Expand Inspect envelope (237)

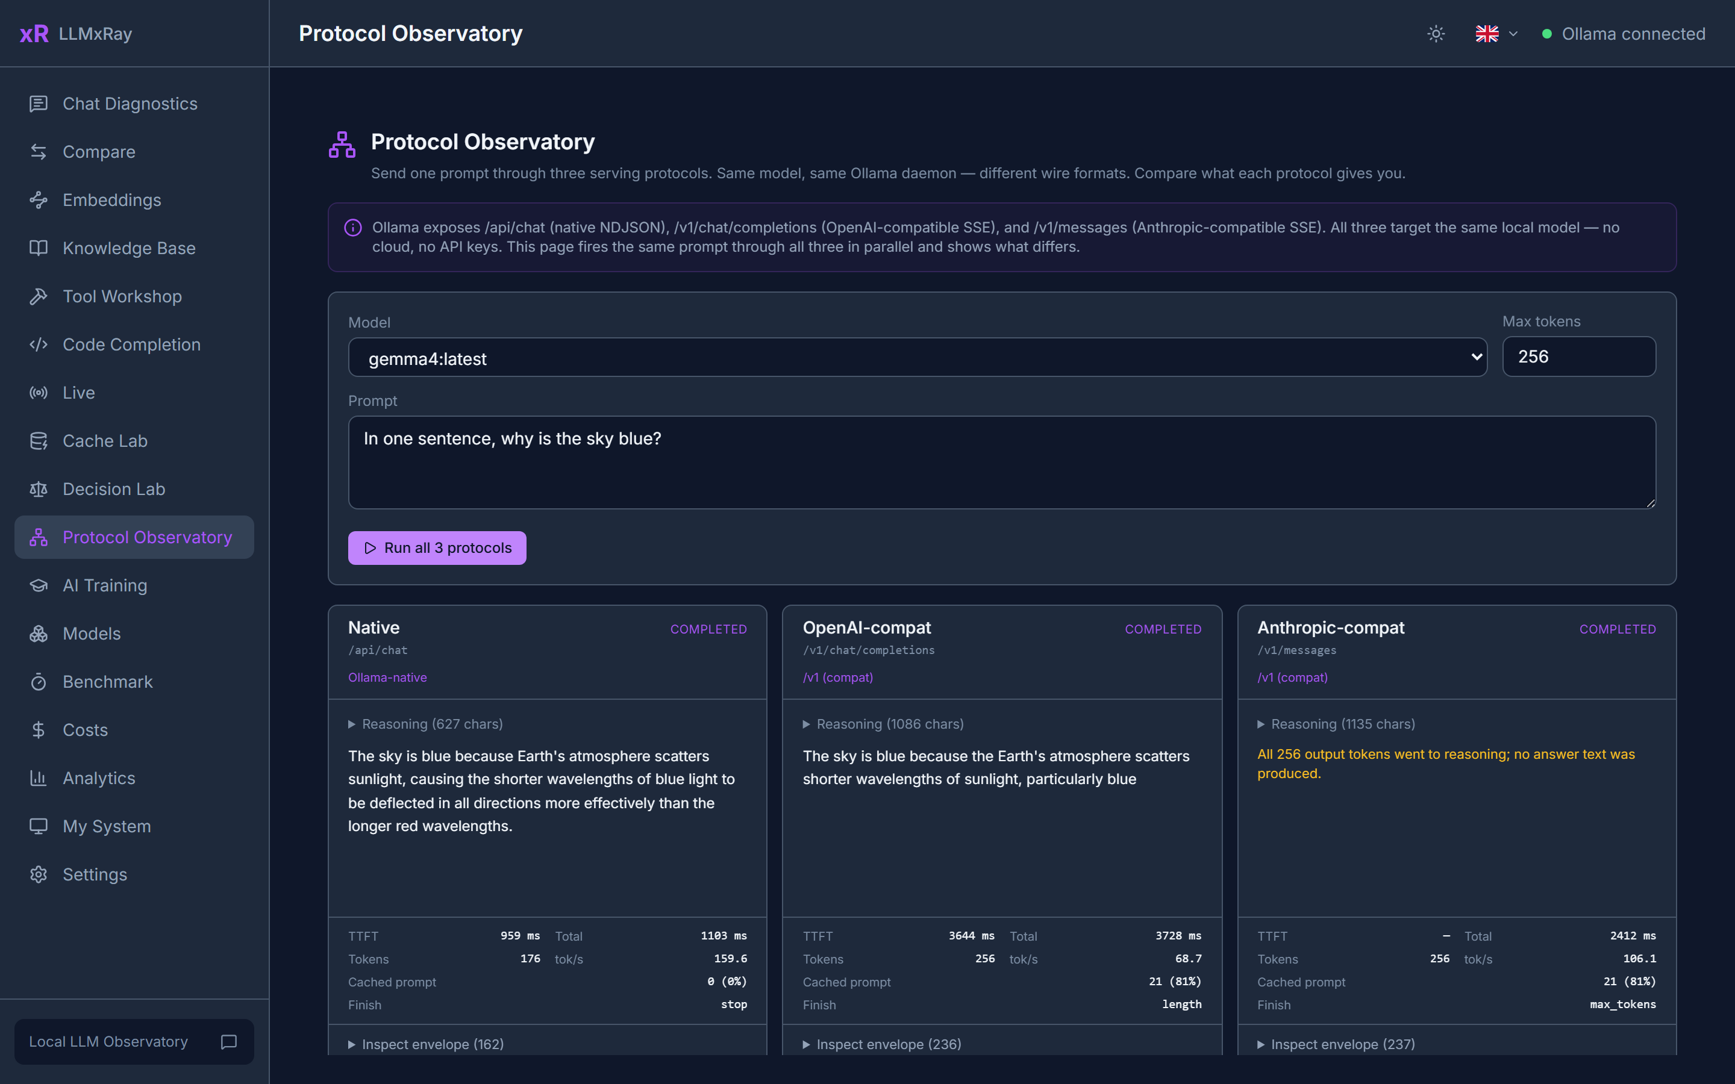tap(1336, 1045)
